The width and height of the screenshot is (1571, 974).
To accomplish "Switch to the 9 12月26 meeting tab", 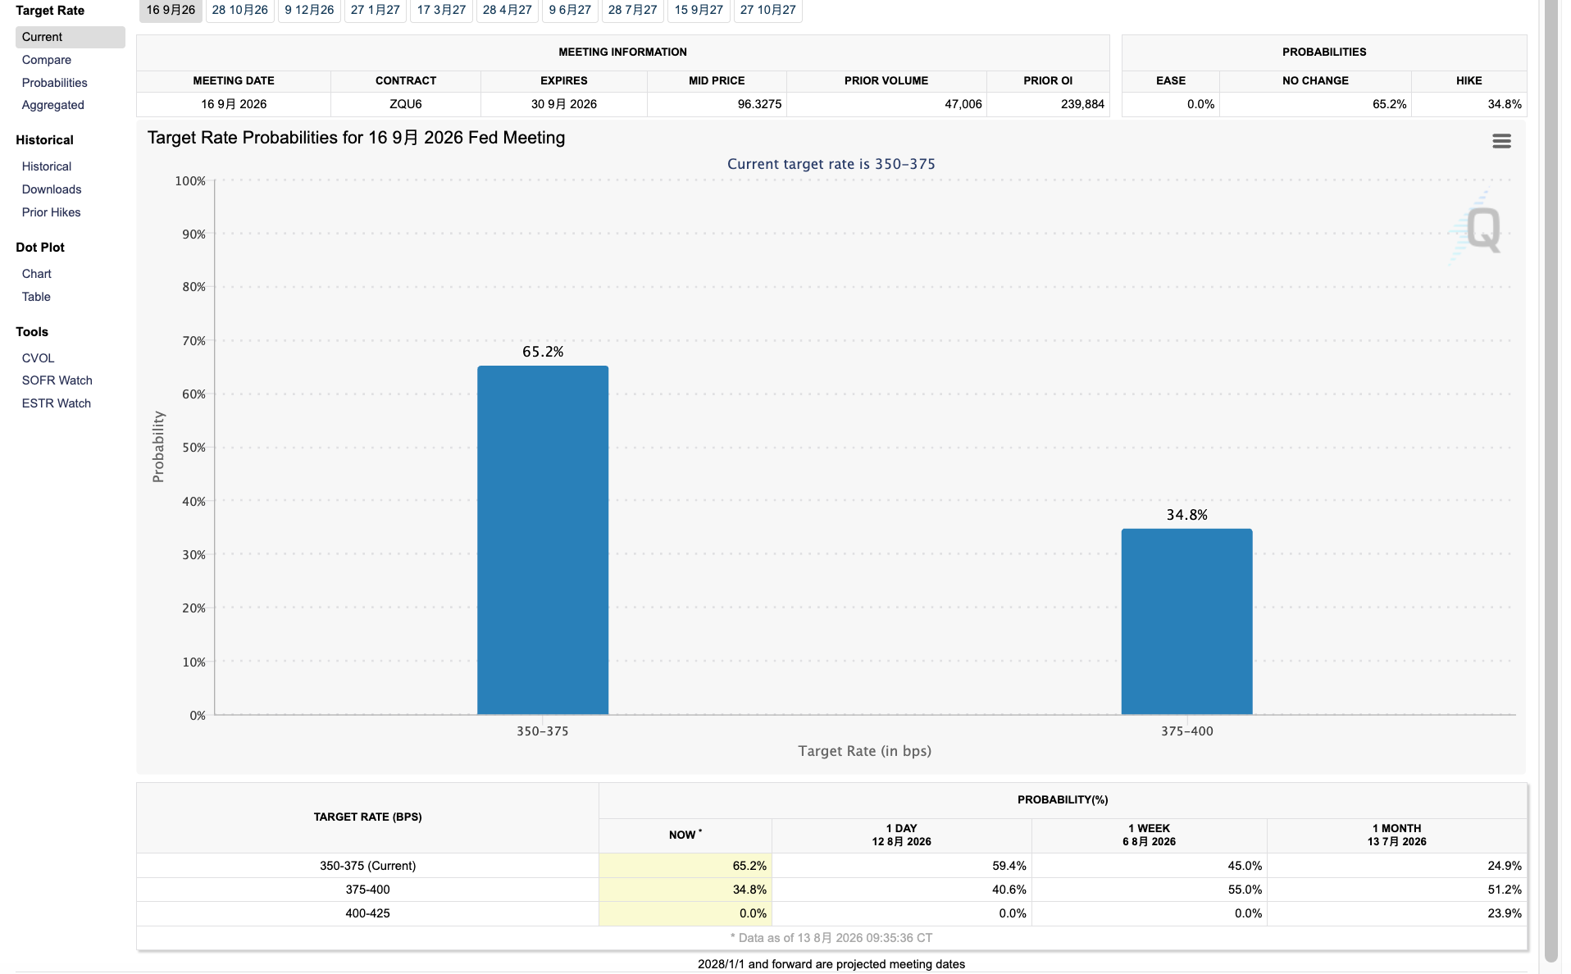I will [309, 10].
